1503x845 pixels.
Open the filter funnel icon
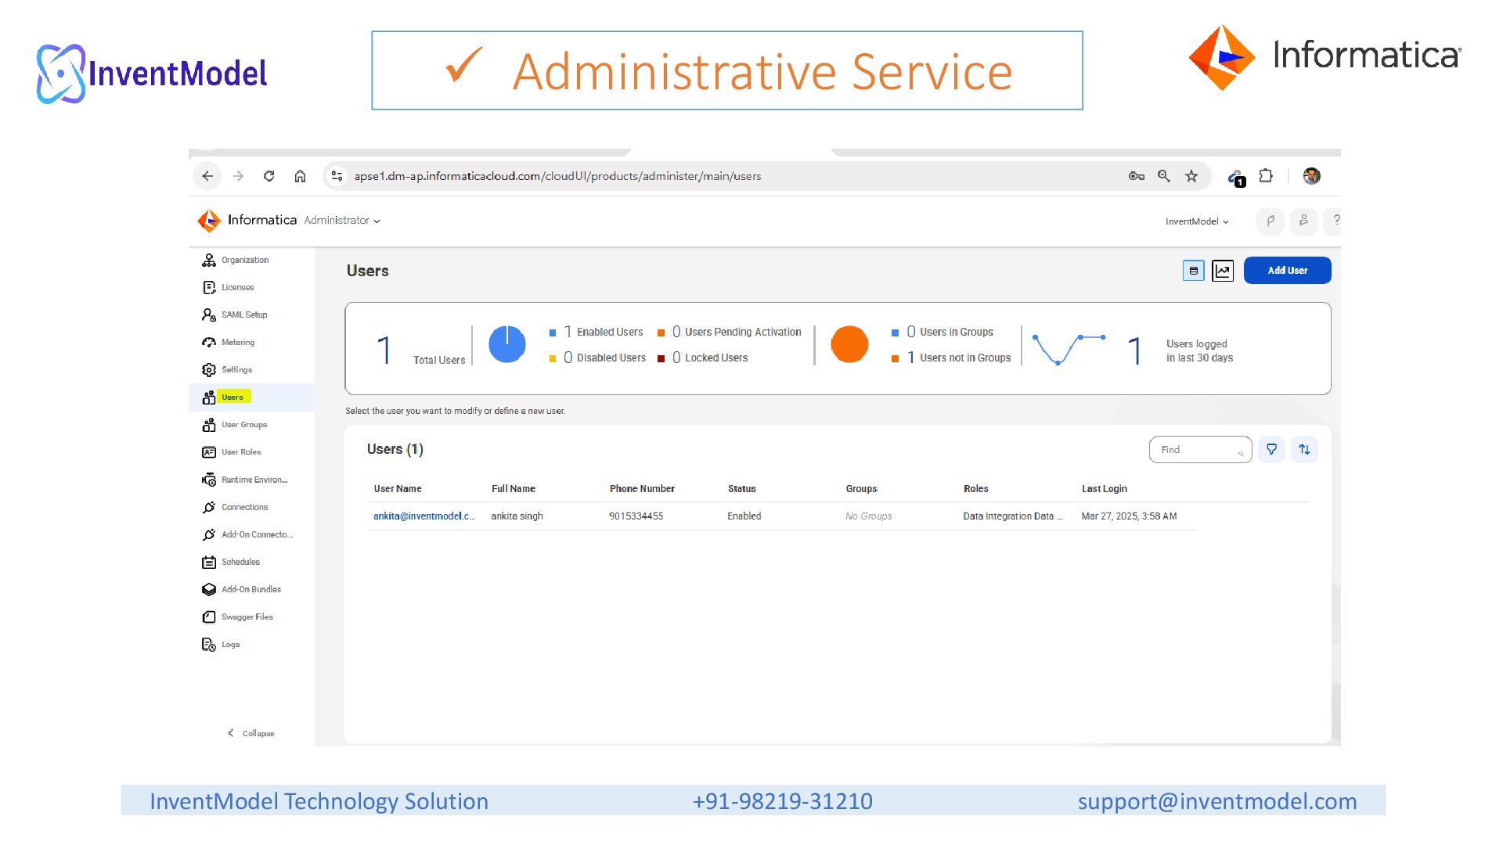[x=1271, y=449]
